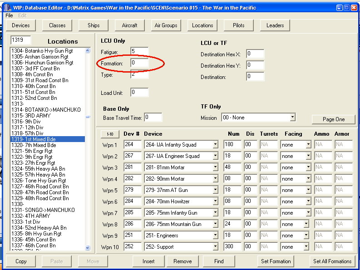
Task: Click the Find button
Action: tap(219, 261)
